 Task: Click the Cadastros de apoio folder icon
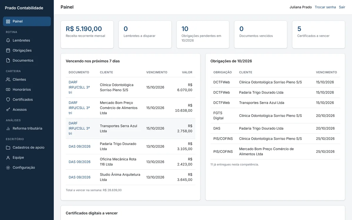8,148
